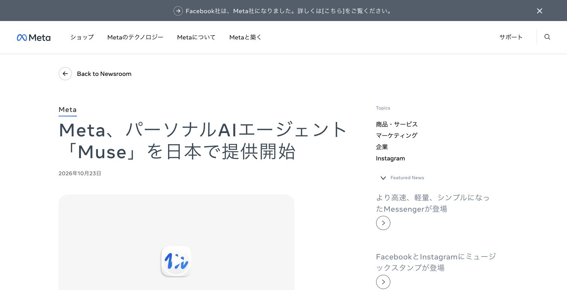567x290 pixels.
Task: Open the Metaについて menu
Action: 196,37
